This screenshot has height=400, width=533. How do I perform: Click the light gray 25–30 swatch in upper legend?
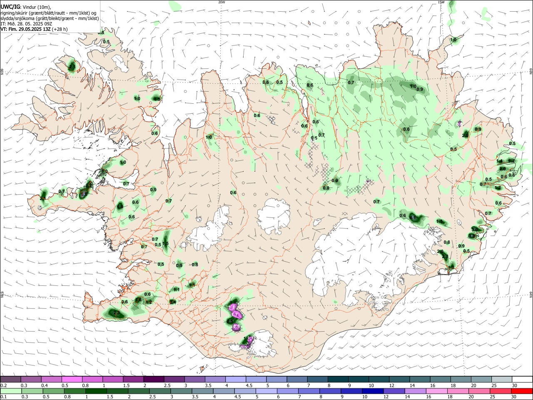(502, 380)
